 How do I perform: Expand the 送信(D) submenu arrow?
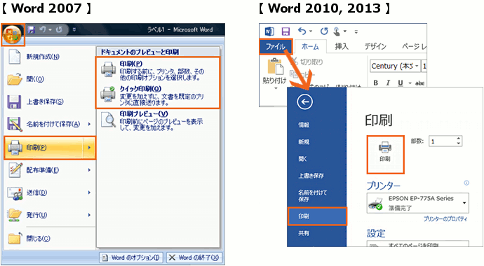[x=89, y=192]
